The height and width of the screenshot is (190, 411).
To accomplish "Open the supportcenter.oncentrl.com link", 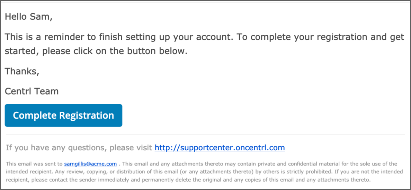I will (x=220, y=148).
